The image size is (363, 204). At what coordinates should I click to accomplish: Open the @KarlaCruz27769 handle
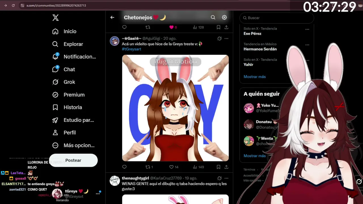pos(166,178)
